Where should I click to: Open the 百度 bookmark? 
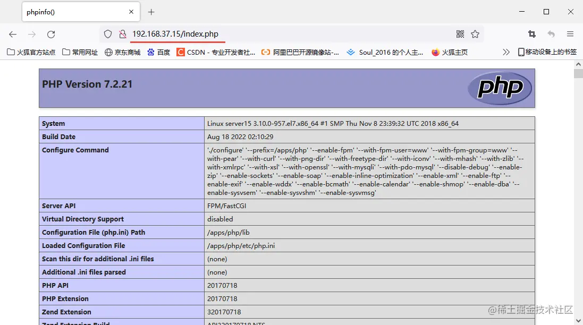pos(158,53)
